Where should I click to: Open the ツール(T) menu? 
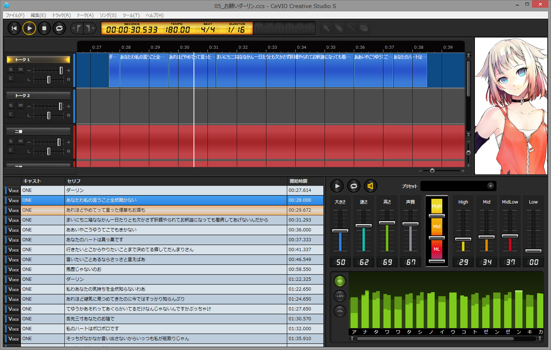coord(131,15)
